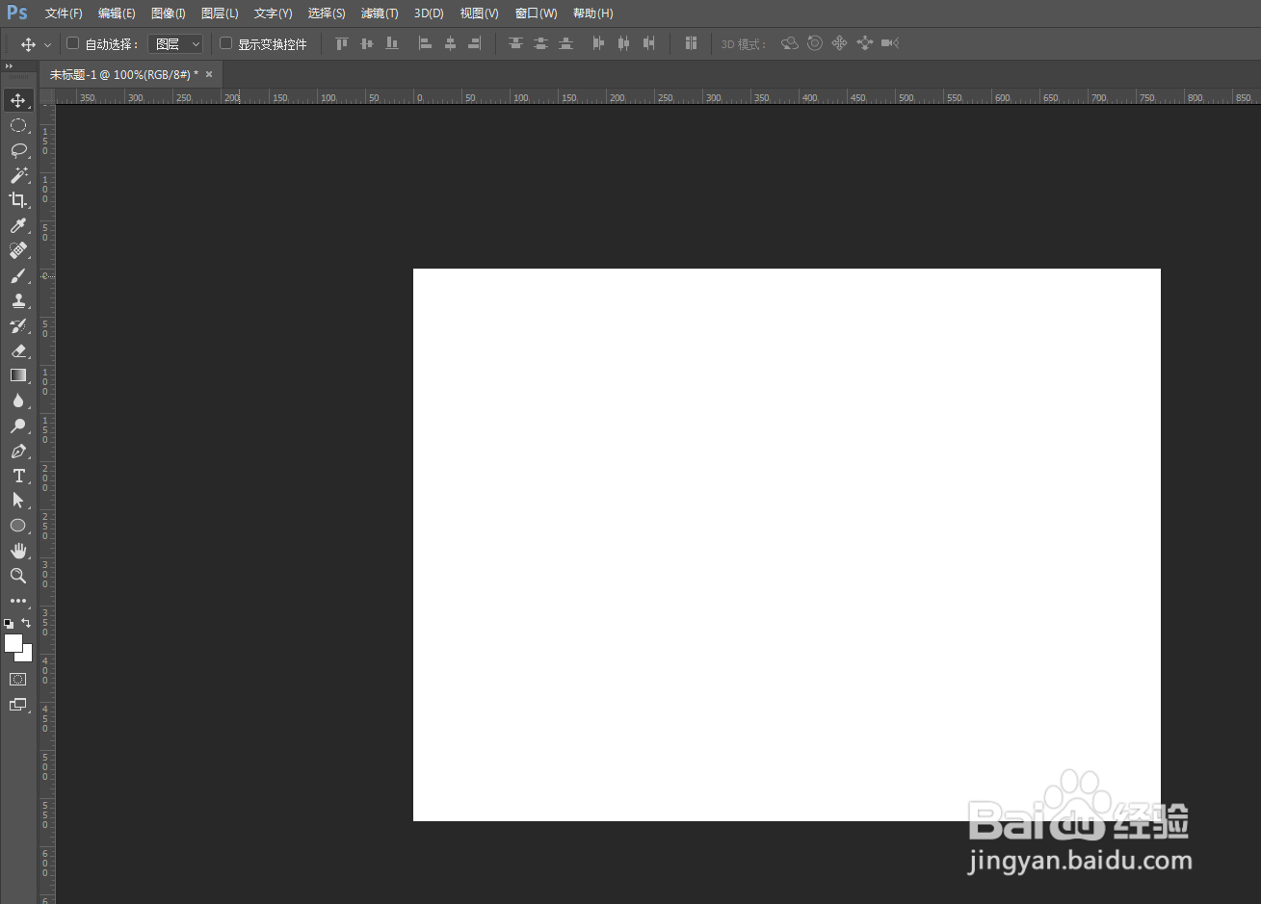Change the screen mode
Viewport: 1261px width, 904px height.
(18, 705)
